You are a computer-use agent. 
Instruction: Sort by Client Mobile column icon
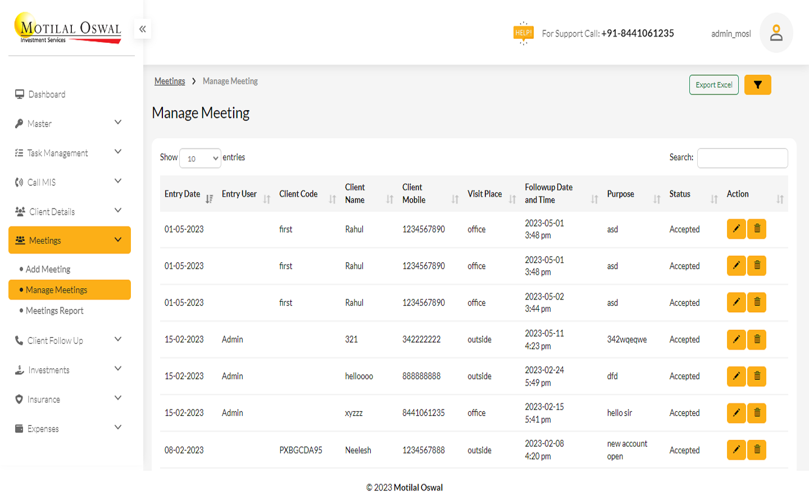(455, 199)
